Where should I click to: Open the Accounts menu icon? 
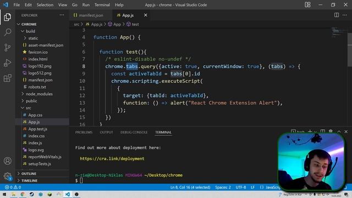tap(7, 161)
